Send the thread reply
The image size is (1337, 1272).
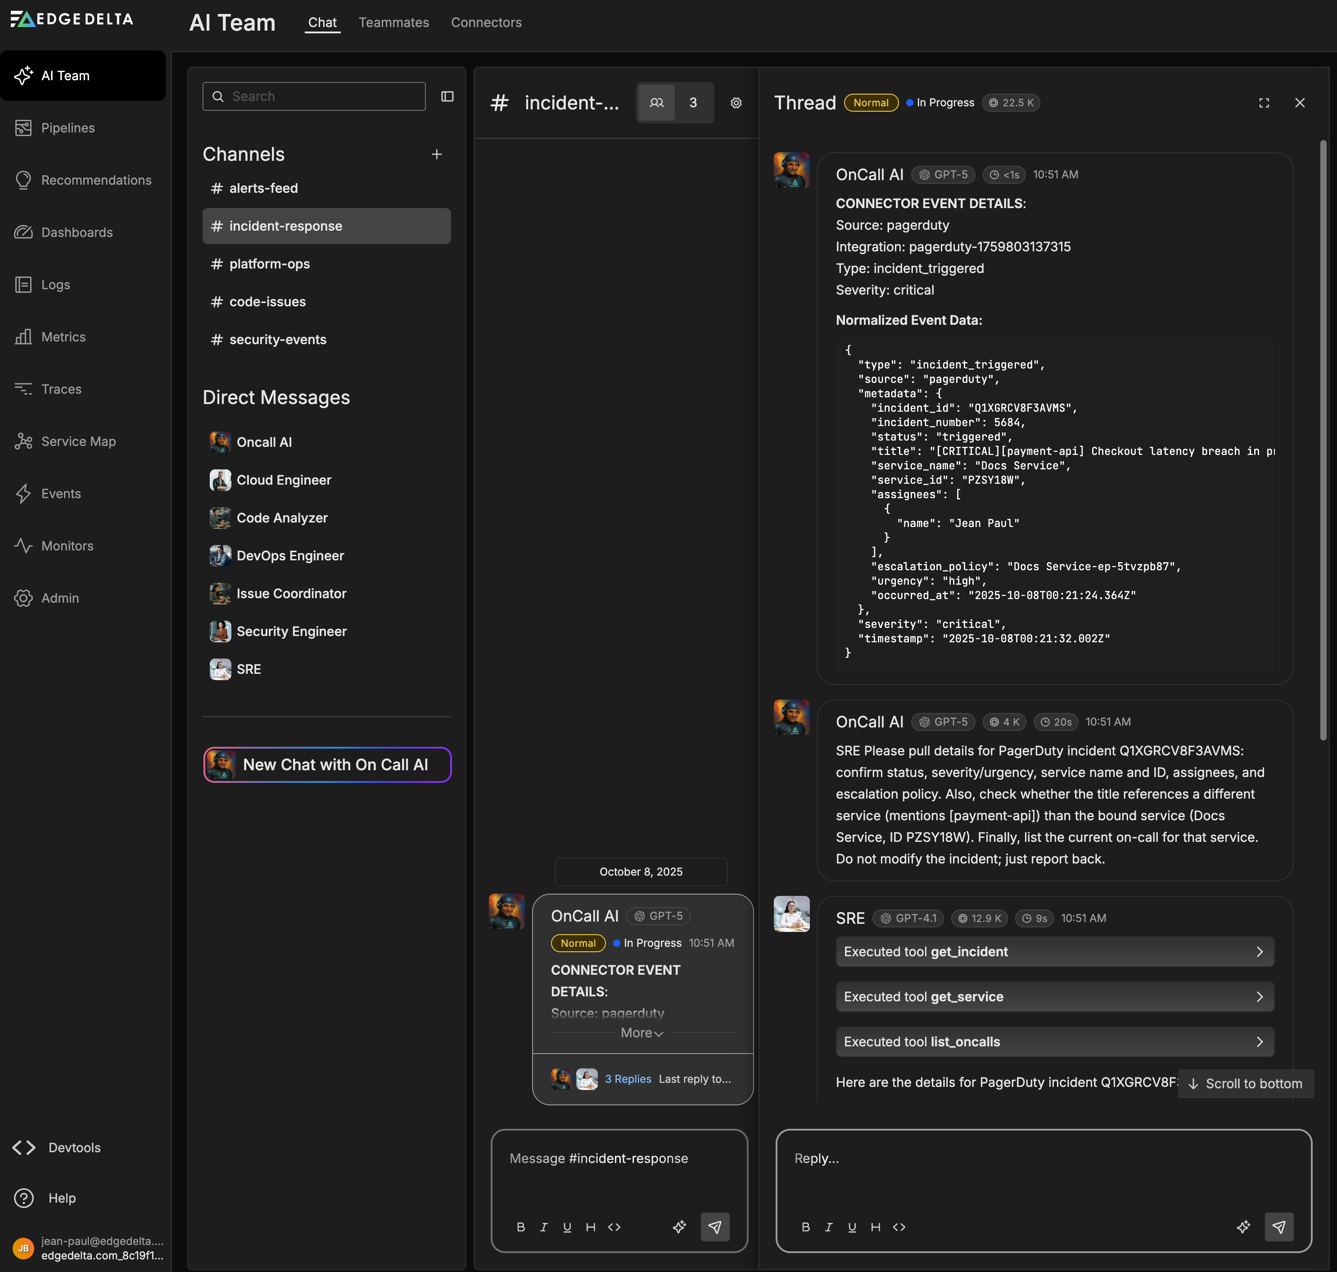point(1279,1227)
